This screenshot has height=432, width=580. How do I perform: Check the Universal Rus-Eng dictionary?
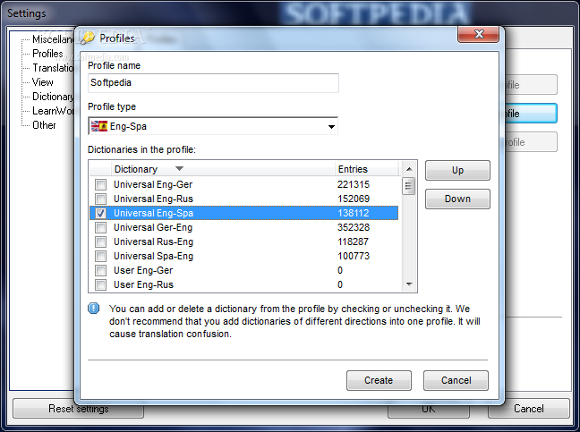tap(100, 242)
